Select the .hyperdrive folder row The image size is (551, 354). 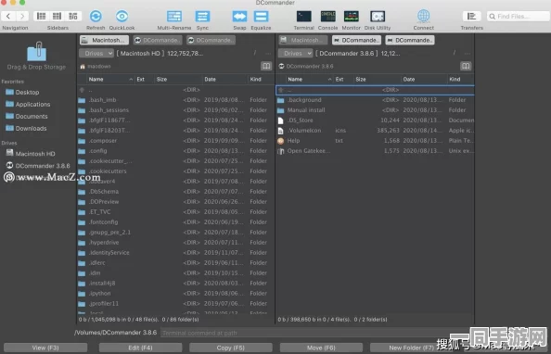coord(175,242)
